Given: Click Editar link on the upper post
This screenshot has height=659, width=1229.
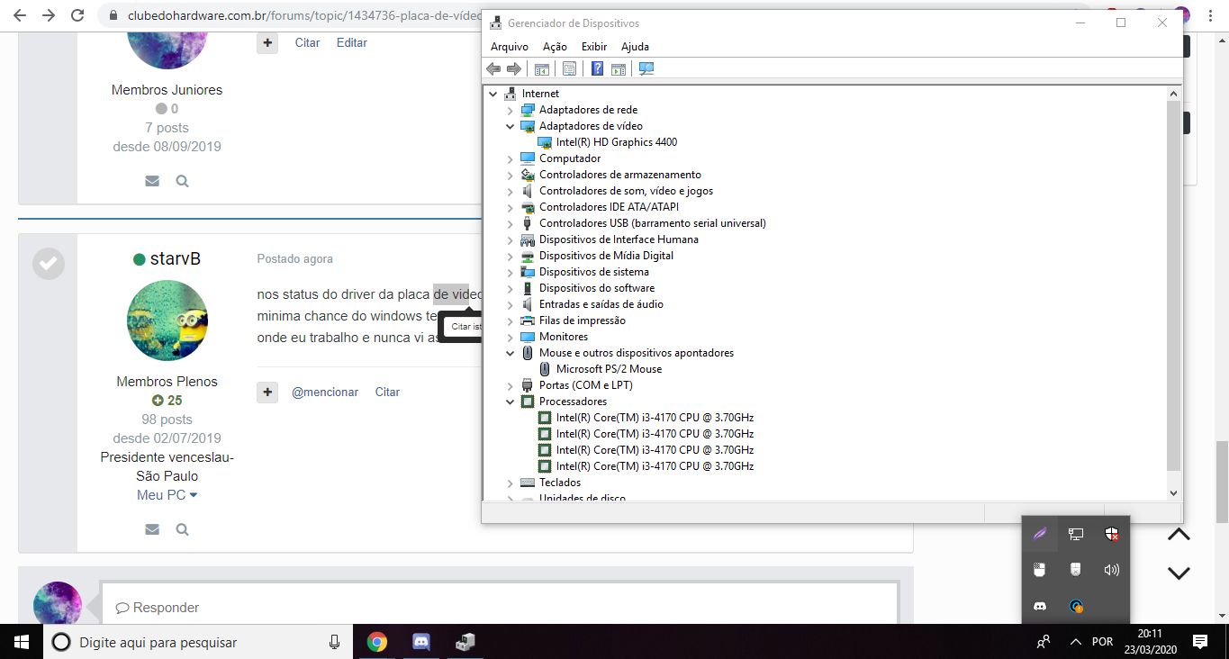Looking at the screenshot, I should point(352,42).
